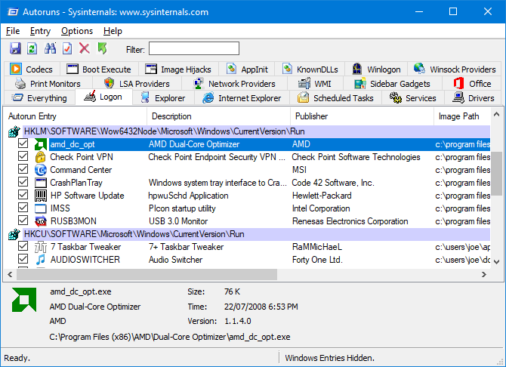Click the Check Point VPN padlock icon
506x367 pixels.
[x=41, y=157]
